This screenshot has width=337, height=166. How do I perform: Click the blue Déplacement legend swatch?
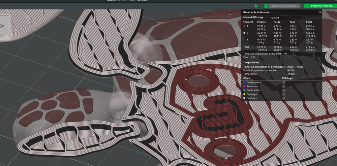point(244,82)
